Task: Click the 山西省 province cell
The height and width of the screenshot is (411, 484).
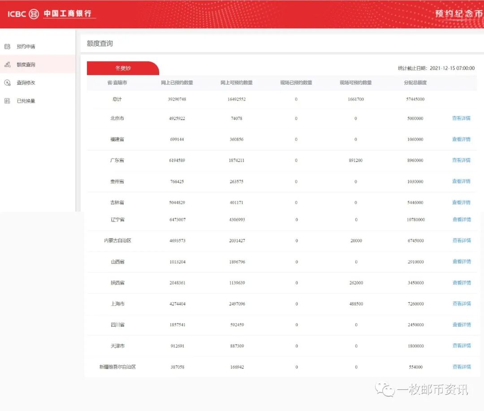Action: pyautogui.click(x=117, y=262)
